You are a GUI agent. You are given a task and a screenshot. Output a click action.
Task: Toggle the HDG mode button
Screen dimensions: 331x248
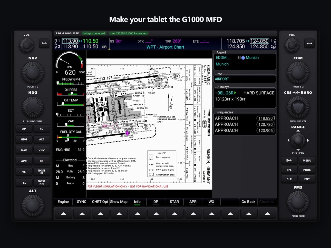click(x=24, y=140)
